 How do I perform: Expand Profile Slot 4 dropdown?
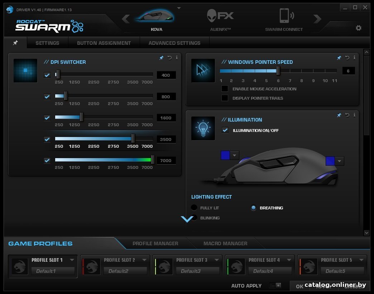289,260
